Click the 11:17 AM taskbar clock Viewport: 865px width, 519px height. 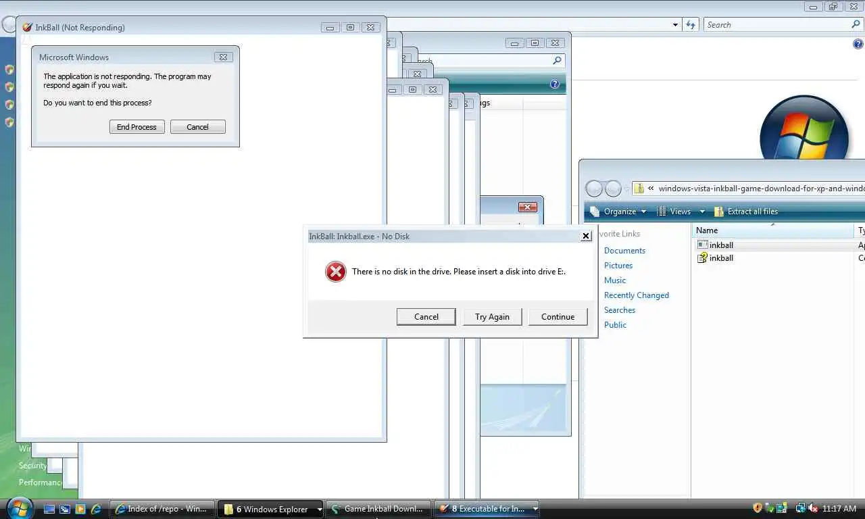click(x=839, y=509)
